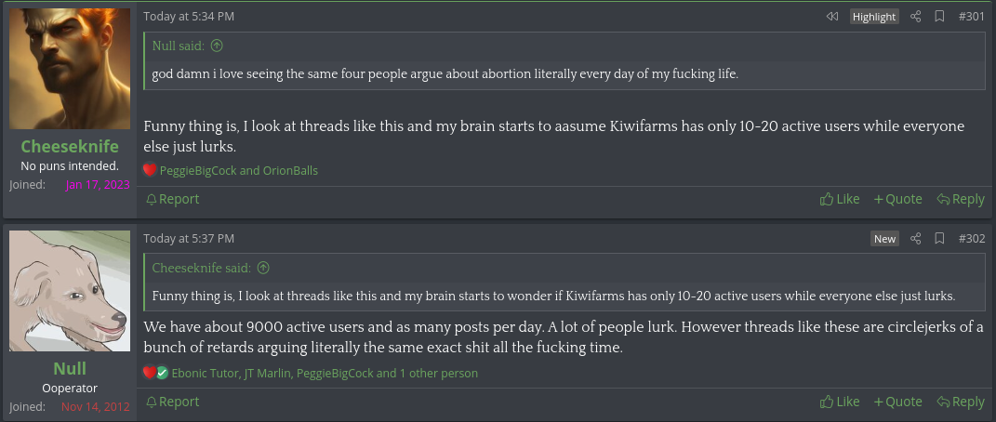Like Cheeseknife's post
Viewport: 996px width, 422px height.
840,199
